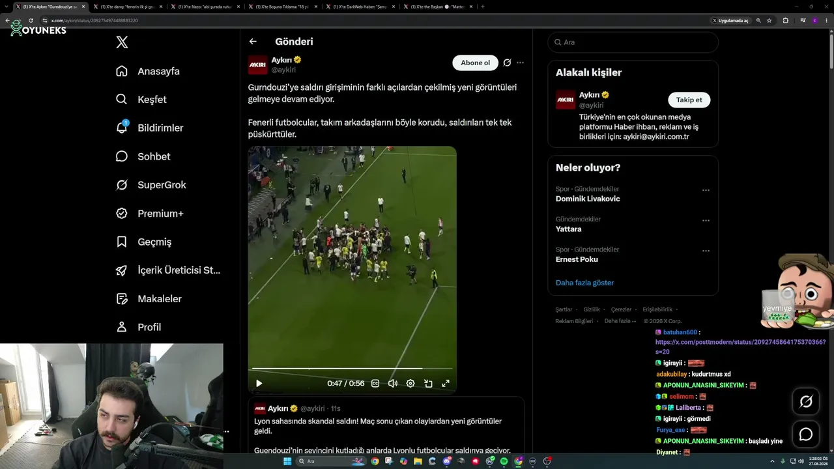834x469 pixels.
Task: Click the floating messages chat button
Action: coord(806,434)
